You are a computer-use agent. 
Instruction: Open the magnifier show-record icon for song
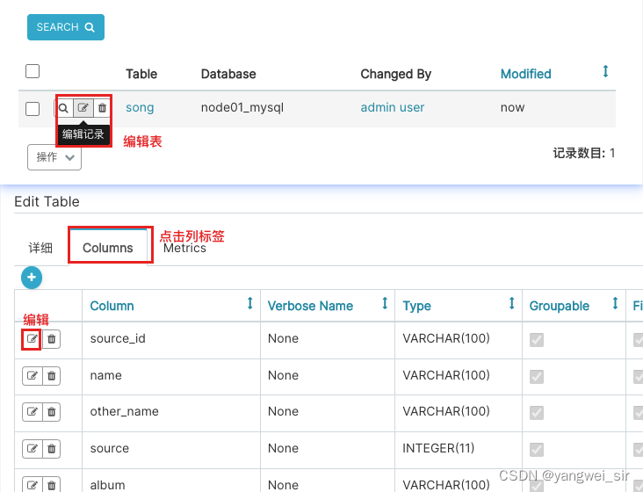63,108
